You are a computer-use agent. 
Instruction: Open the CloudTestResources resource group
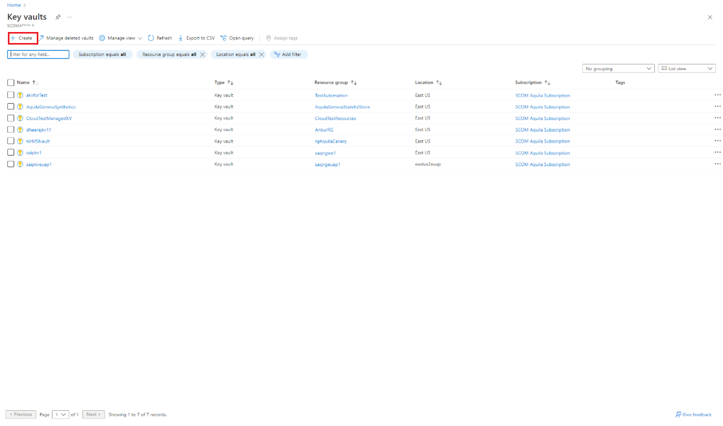[x=336, y=119]
